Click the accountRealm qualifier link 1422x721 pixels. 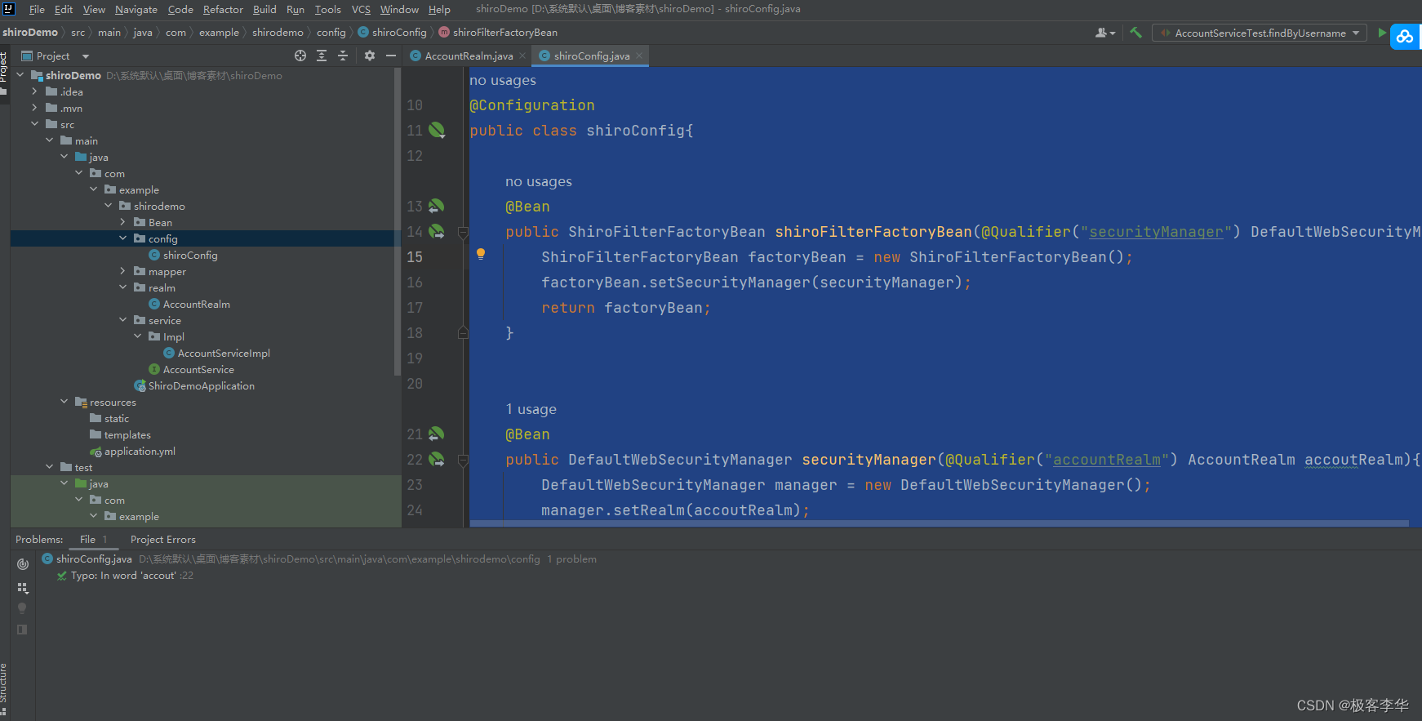click(1106, 460)
